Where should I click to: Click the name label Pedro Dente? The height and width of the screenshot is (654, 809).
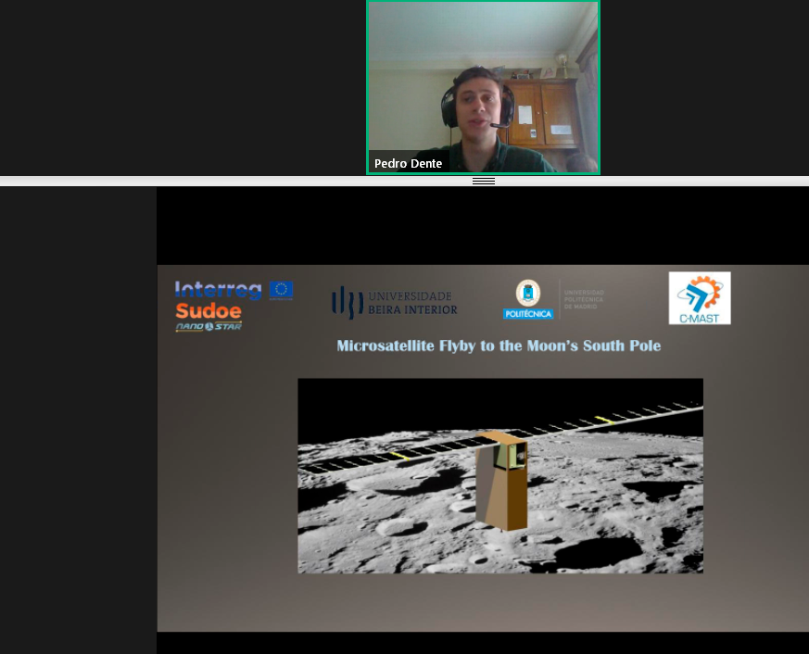click(408, 164)
